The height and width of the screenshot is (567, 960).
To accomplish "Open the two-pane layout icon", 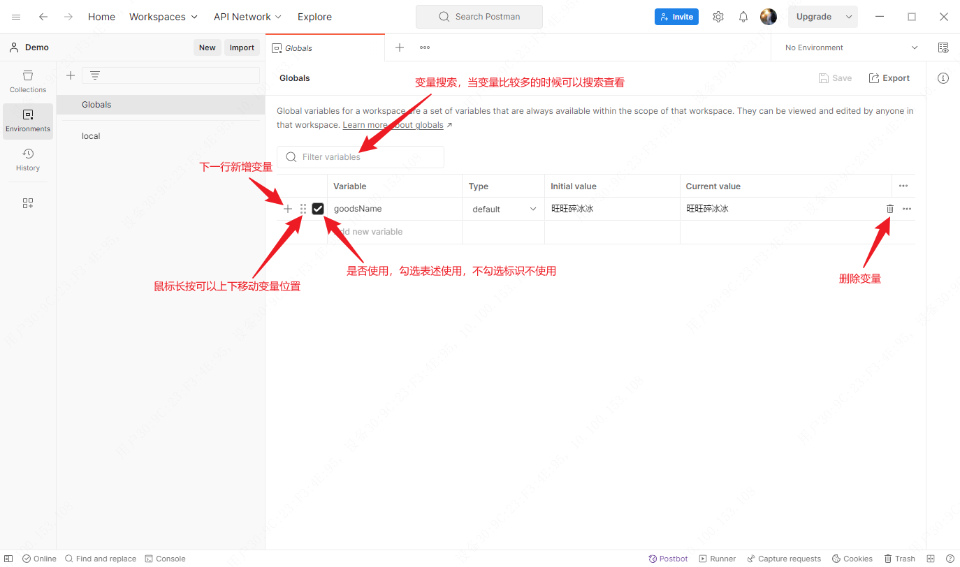I will [931, 559].
